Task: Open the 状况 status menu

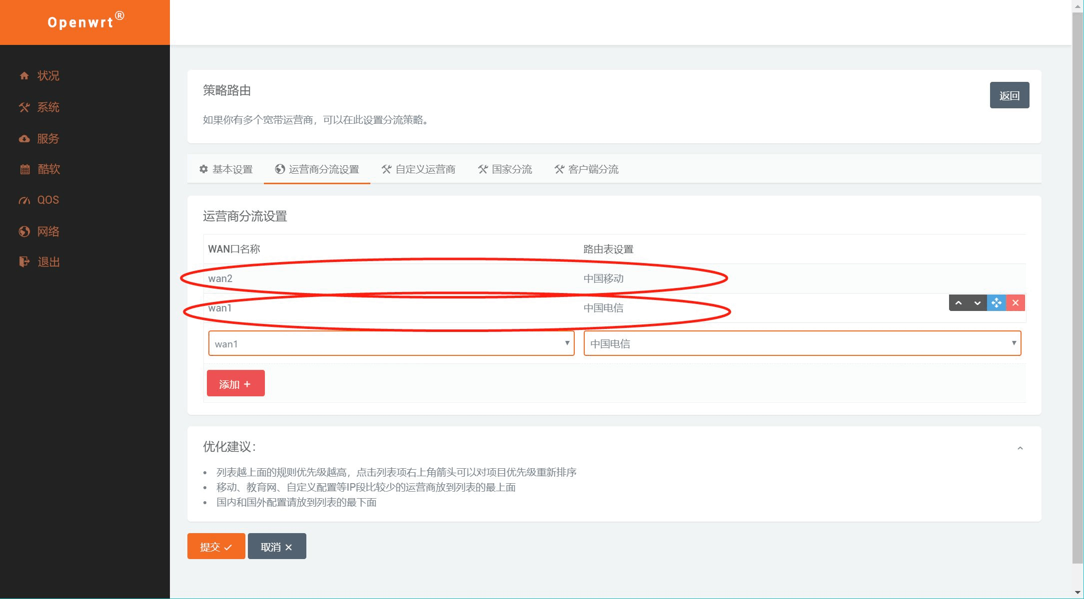Action: coord(48,76)
